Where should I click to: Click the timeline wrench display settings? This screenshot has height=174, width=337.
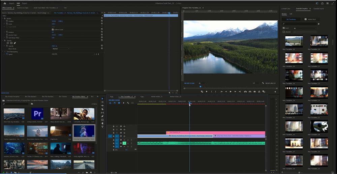click(x=128, y=103)
